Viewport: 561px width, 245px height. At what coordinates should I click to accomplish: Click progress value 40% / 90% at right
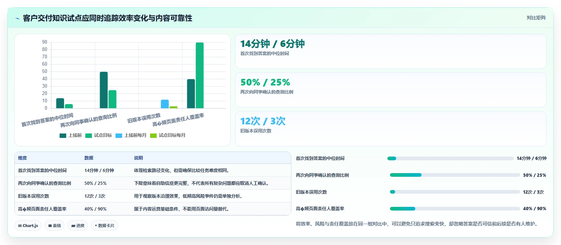point(535,209)
